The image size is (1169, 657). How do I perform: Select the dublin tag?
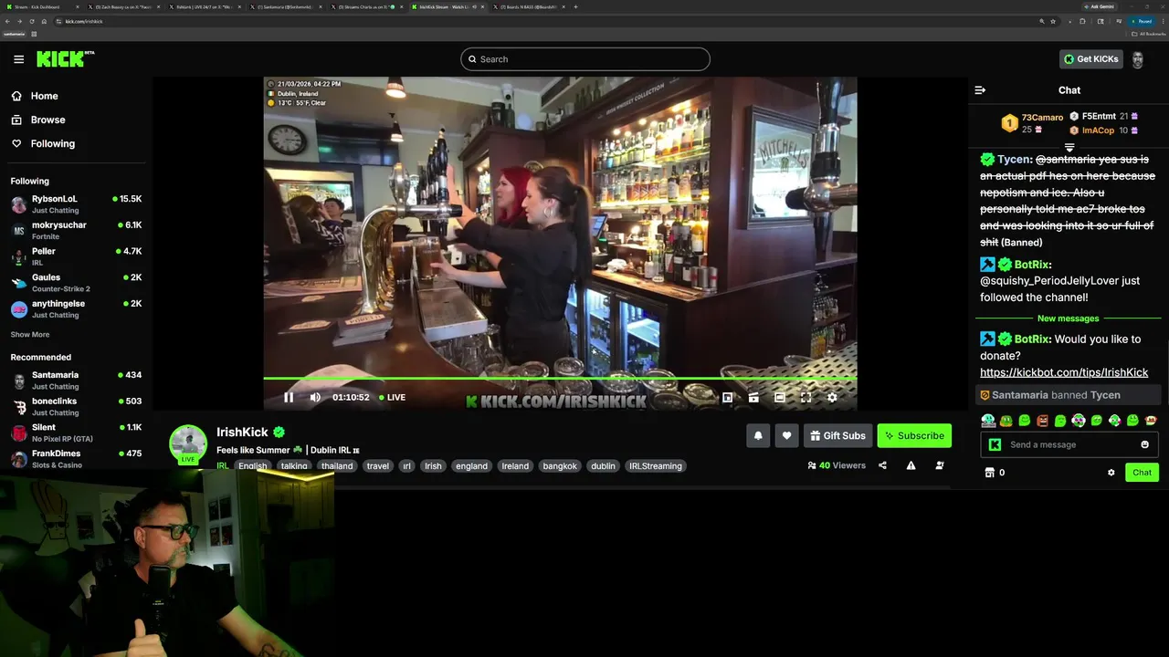click(x=603, y=466)
